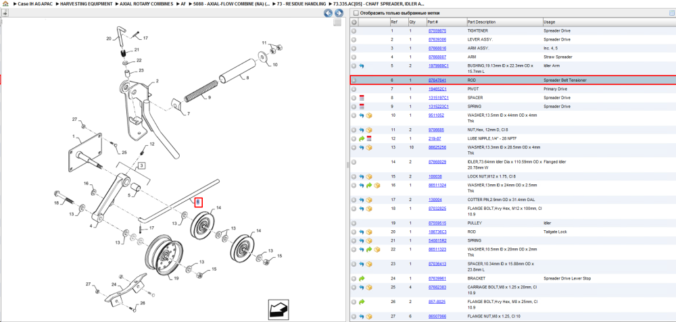Open part number 87639306 link
Viewport: 676px width, 322px height.
(x=437, y=40)
